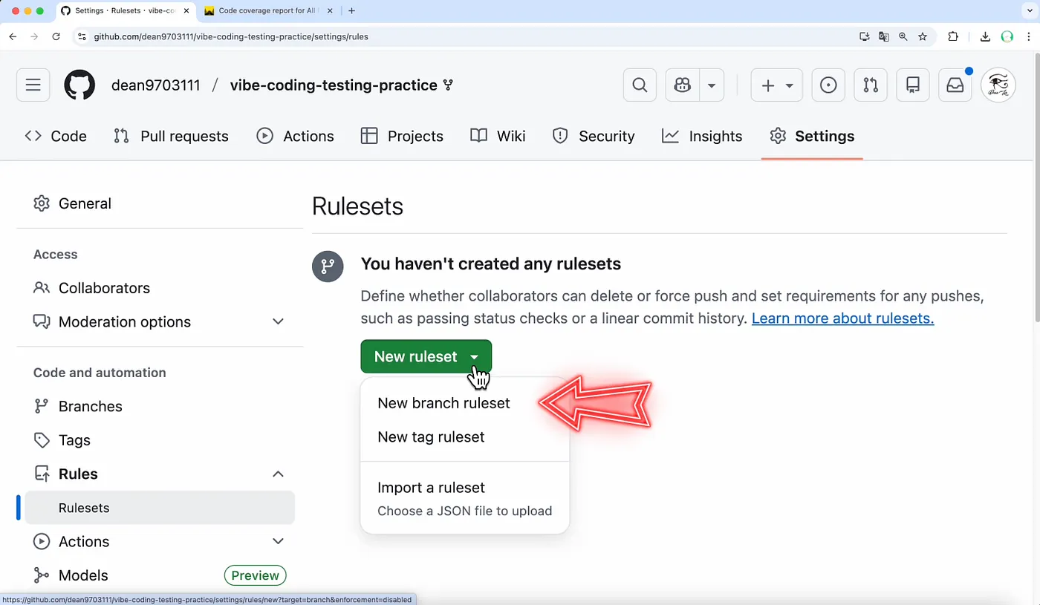Toggle the New ruleset dropdown button

tap(426, 356)
